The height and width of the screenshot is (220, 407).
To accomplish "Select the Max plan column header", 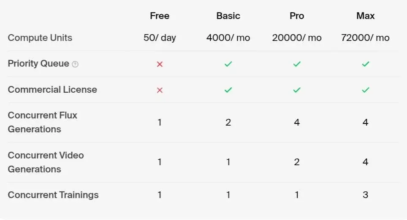I will 366,16.
